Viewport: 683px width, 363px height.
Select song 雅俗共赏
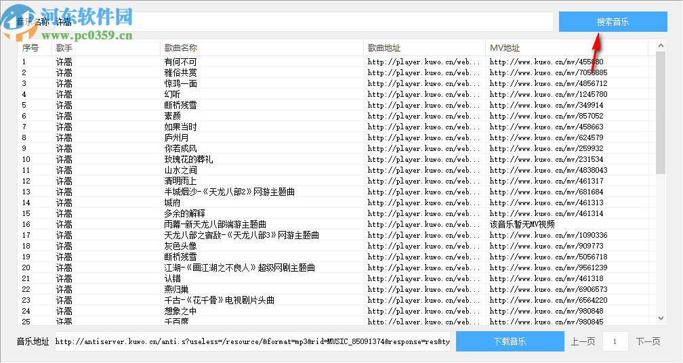[181, 72]
